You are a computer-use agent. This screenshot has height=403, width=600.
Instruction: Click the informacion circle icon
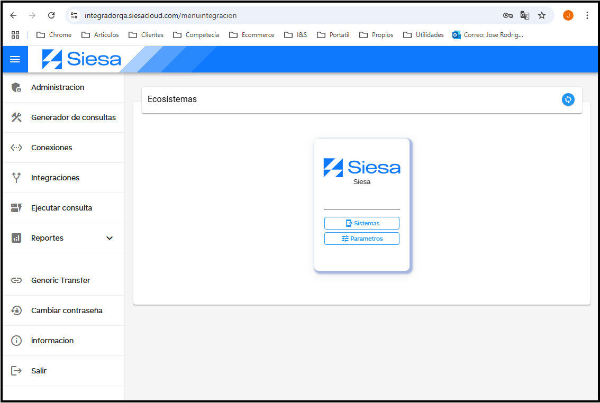[16, 341]
